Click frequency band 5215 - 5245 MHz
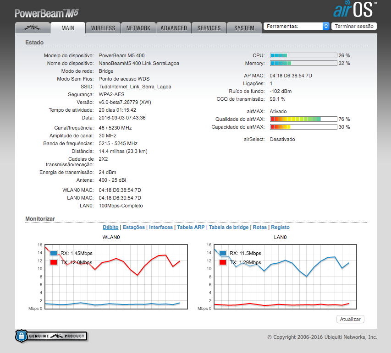 tap(118, 143)
